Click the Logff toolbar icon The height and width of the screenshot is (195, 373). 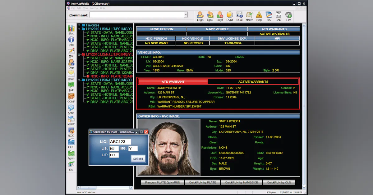tap(220, 16)
